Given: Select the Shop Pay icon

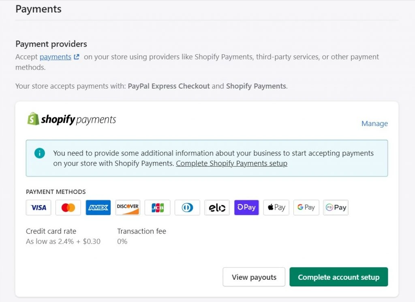Looking at the screenshot, I should click(246, 207).
